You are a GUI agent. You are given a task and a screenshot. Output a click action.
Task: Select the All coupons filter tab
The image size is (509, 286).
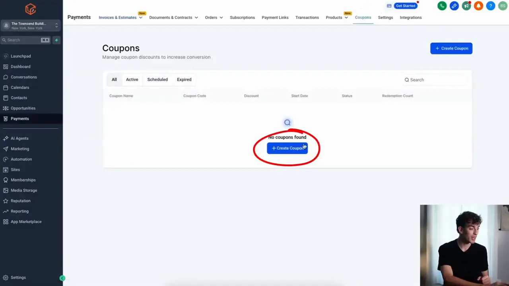pos(114,79)
